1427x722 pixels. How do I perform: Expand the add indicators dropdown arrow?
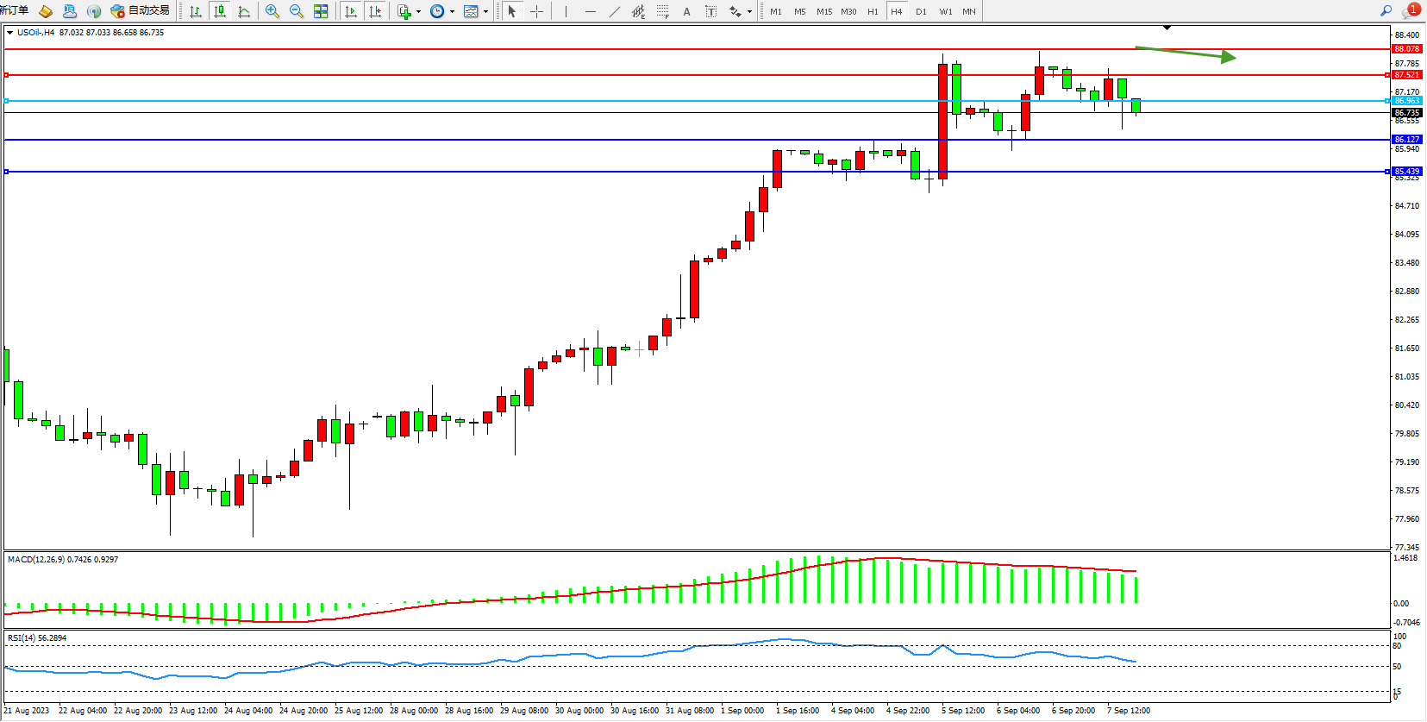(419, 12)
